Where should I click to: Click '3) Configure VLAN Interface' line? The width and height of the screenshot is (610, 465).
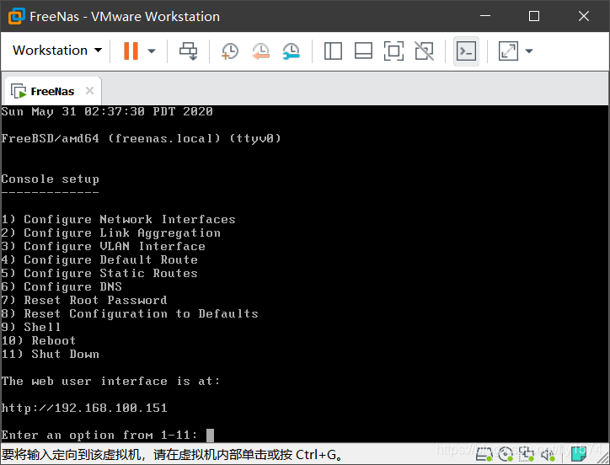103,246
